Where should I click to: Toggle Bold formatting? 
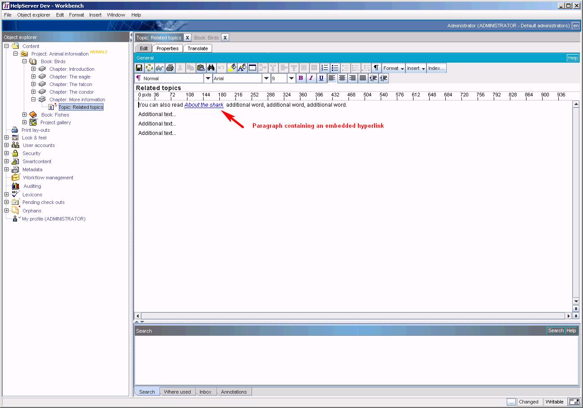(x=301, y=78)
